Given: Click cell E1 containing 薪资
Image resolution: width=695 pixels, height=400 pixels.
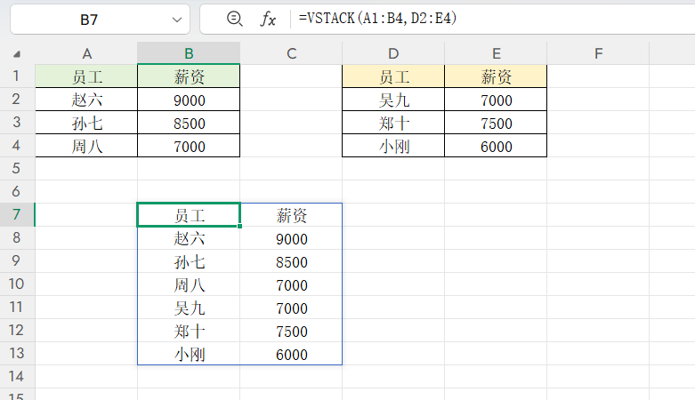Looking at the screenshot, I should pyautogui.click(x=496, y=76).
